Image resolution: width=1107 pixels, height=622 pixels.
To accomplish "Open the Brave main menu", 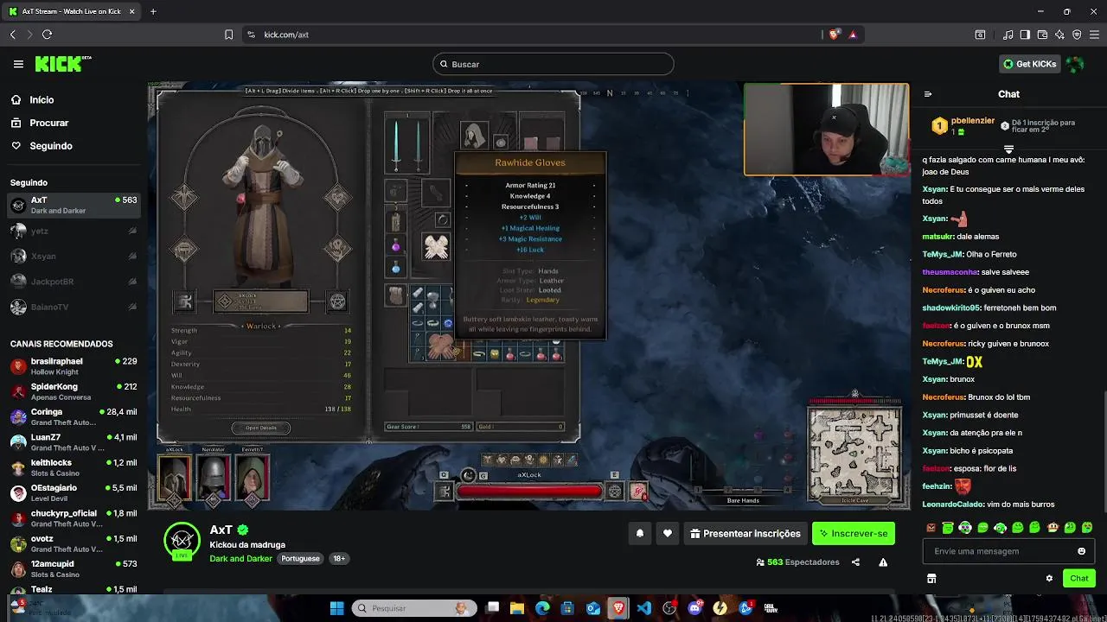I will pyautogui.click(x=1094, y=35).
